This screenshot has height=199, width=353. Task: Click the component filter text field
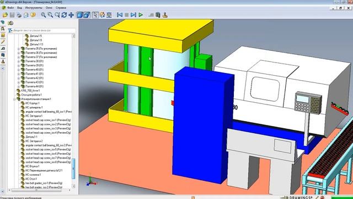44,30
